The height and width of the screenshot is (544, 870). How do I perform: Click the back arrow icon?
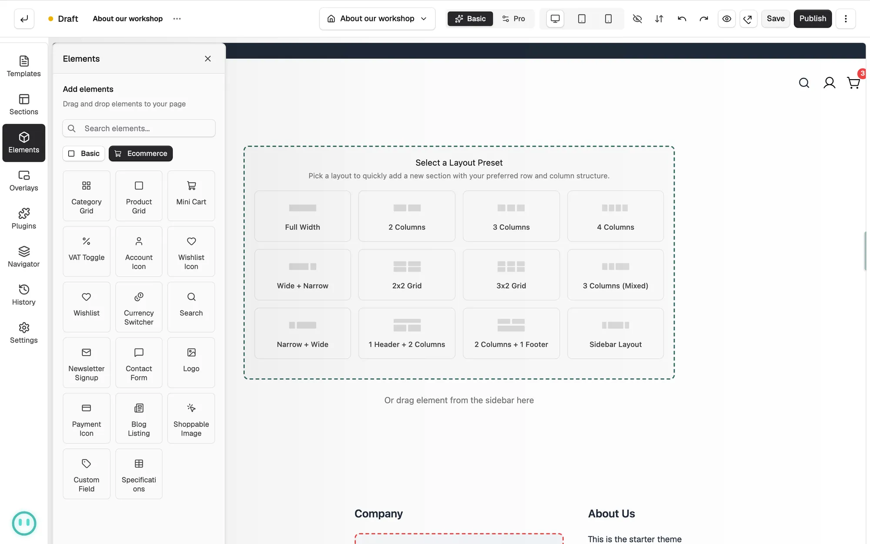(24, 19)
